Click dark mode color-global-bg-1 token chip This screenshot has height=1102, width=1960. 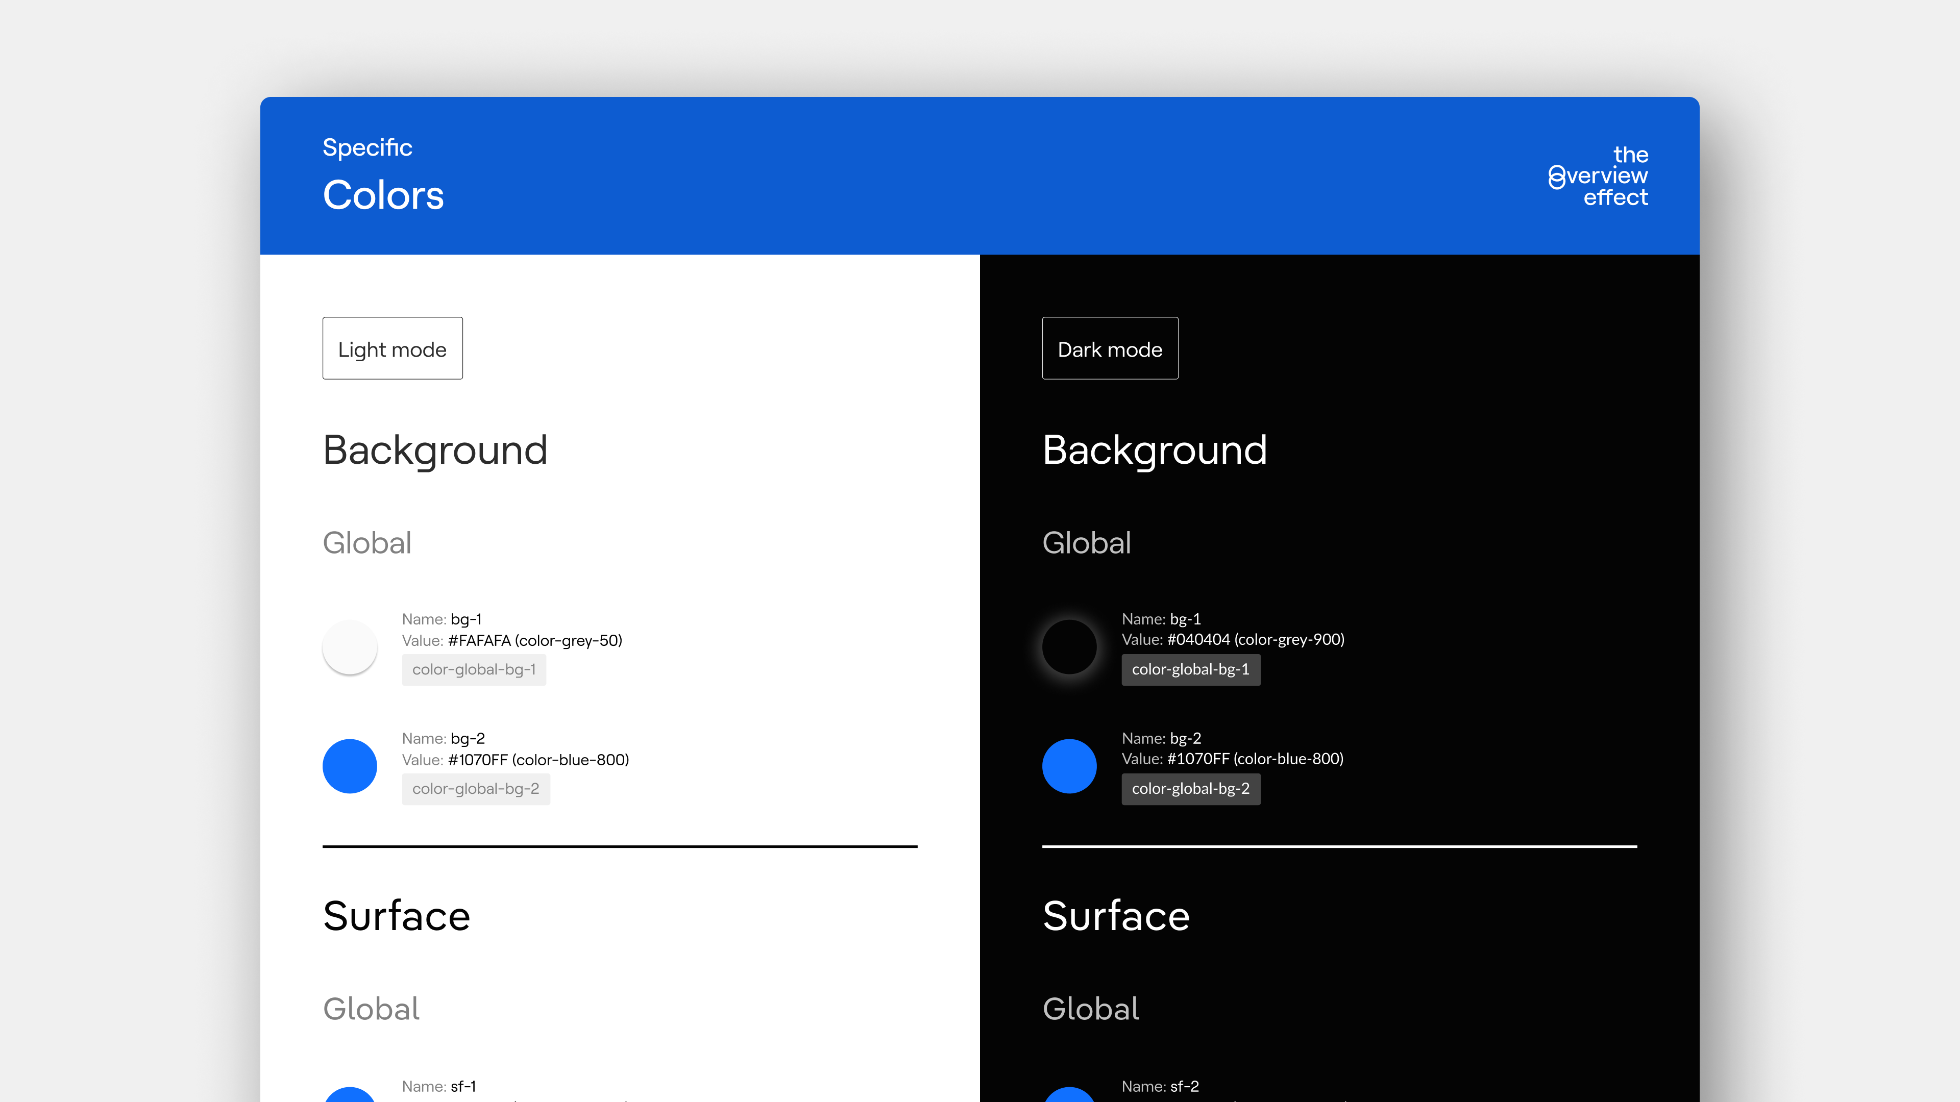1190,669
